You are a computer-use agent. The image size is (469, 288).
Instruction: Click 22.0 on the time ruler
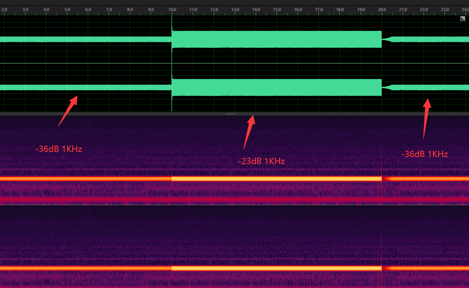(x=424, y=9)
